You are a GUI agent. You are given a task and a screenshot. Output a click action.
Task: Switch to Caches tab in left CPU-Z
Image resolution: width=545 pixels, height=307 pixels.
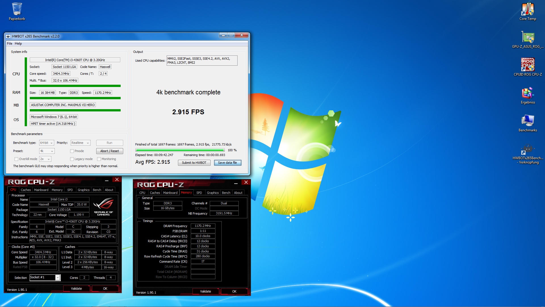click(x=26, y=190)
